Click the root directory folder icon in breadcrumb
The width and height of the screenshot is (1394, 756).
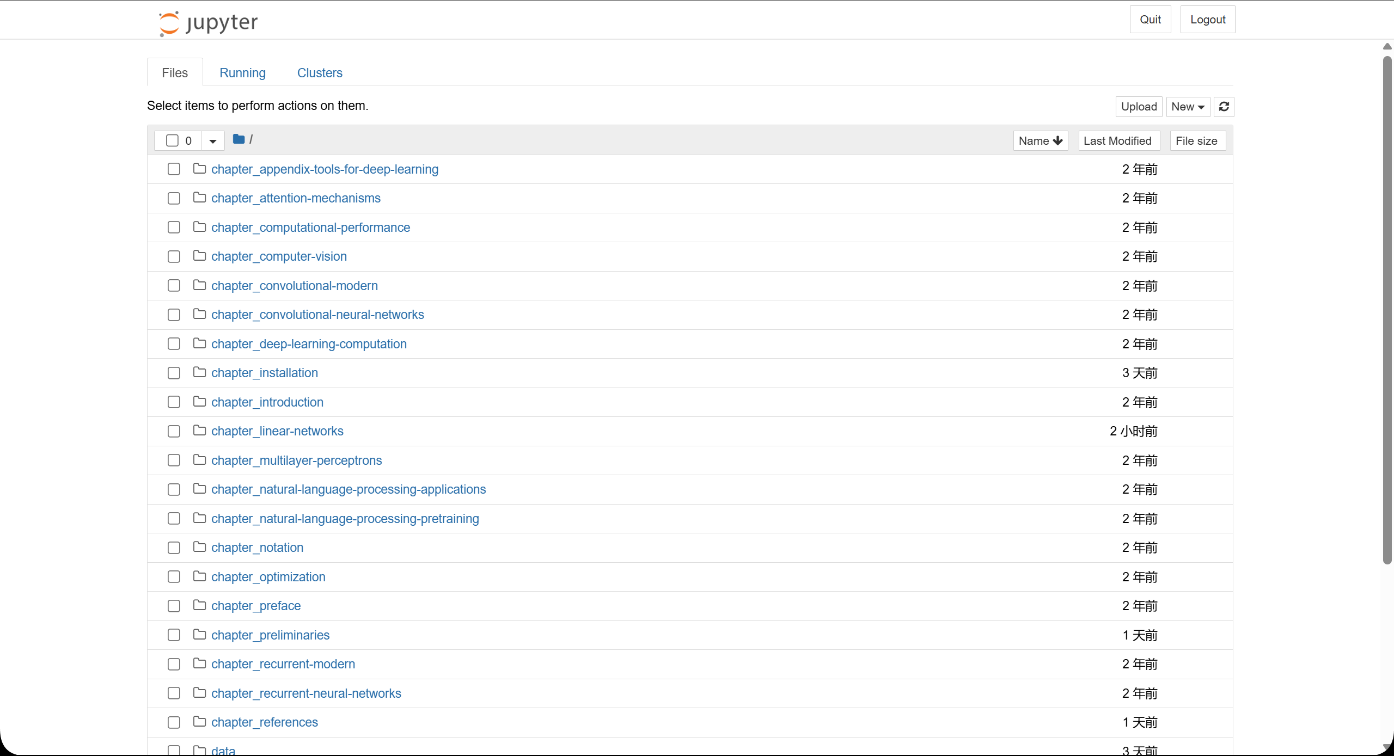click(x=239, y=139)
